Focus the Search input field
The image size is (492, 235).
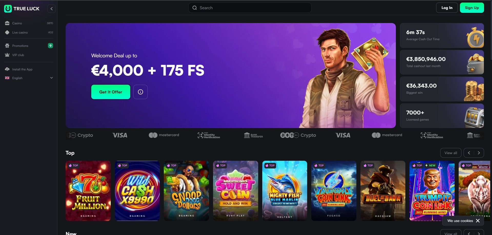click(x=250, y=8)
